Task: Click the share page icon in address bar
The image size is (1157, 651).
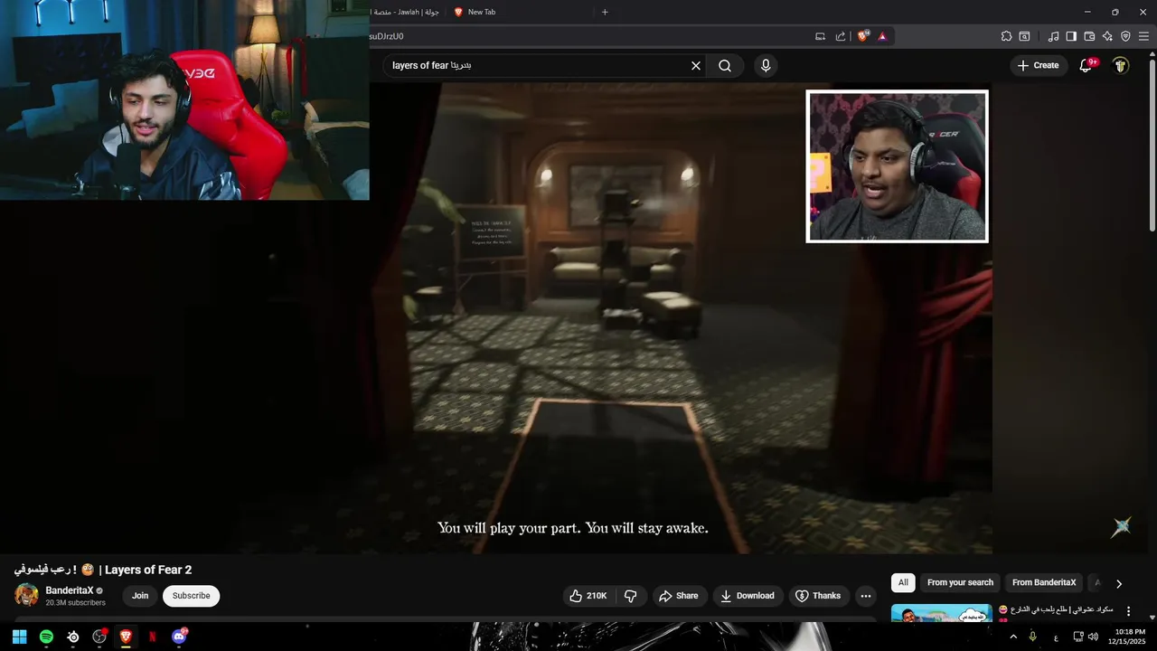Action: (841, 36)
